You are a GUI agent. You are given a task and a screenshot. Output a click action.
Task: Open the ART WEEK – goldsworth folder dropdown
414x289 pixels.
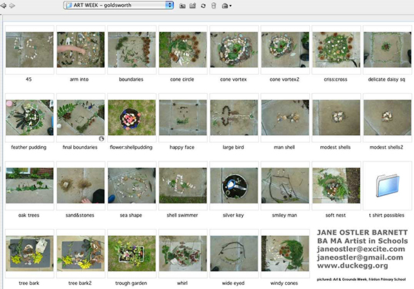118,6
